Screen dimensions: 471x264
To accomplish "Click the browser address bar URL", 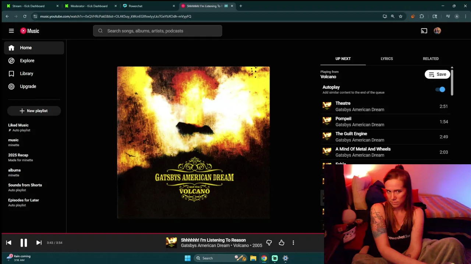I will [116, 16].
